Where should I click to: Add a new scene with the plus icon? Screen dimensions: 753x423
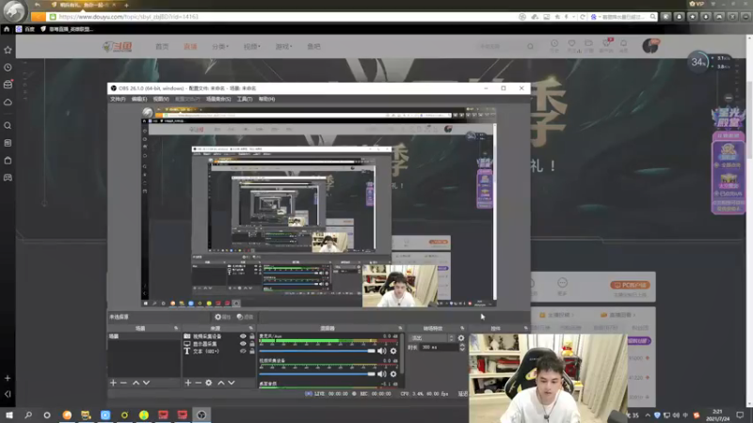pyautogui.click(x=113, y=383)
